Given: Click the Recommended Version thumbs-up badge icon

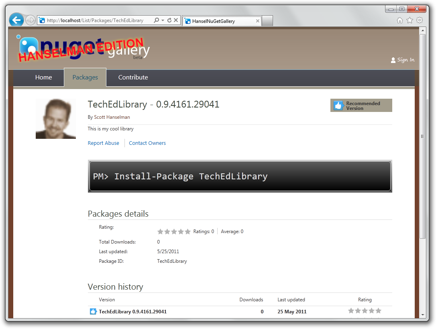Looking at the screenshot, I should coord(338,105).
